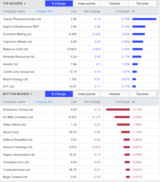Click the 5.81 last price cell
Viewport: 160px width, 182px height.
74,177
